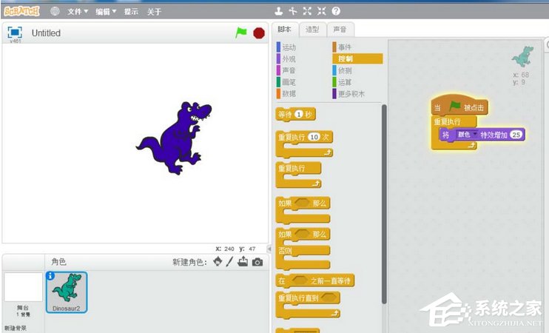
Task: Open the language globe menu
Action: coord(55,11)
